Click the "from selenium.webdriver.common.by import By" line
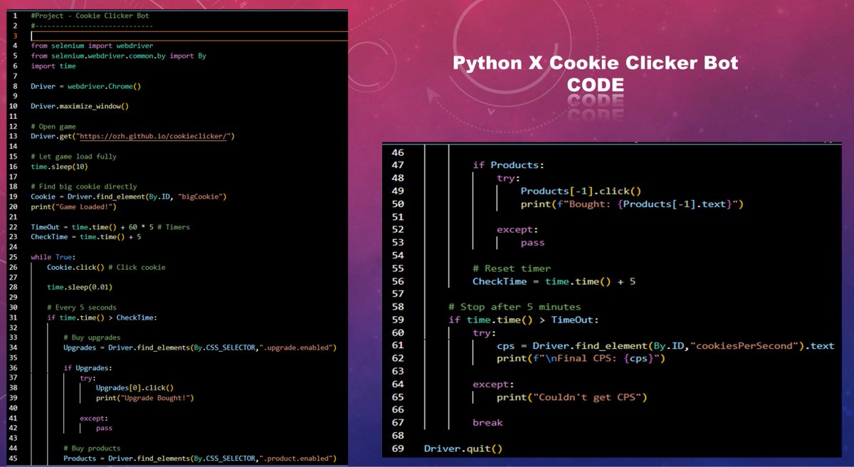The width and height of the screenshot is (854, 467). [x=118, y=56]
